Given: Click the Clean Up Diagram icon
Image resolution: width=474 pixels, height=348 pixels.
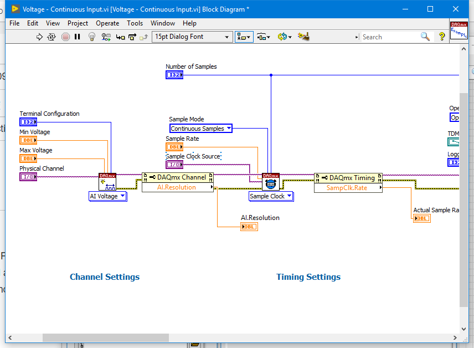Looking at the screenshot, I should 303,37.
